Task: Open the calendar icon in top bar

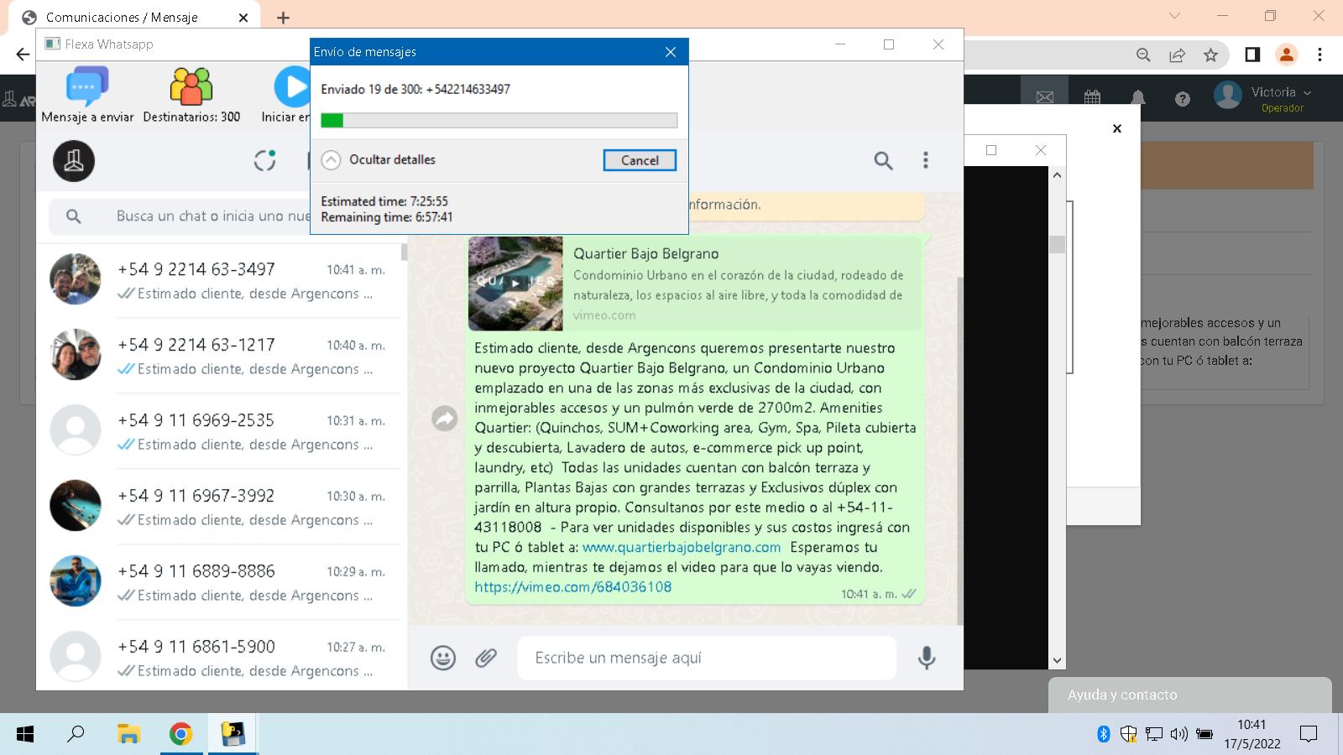Action: pos(1092,97)
